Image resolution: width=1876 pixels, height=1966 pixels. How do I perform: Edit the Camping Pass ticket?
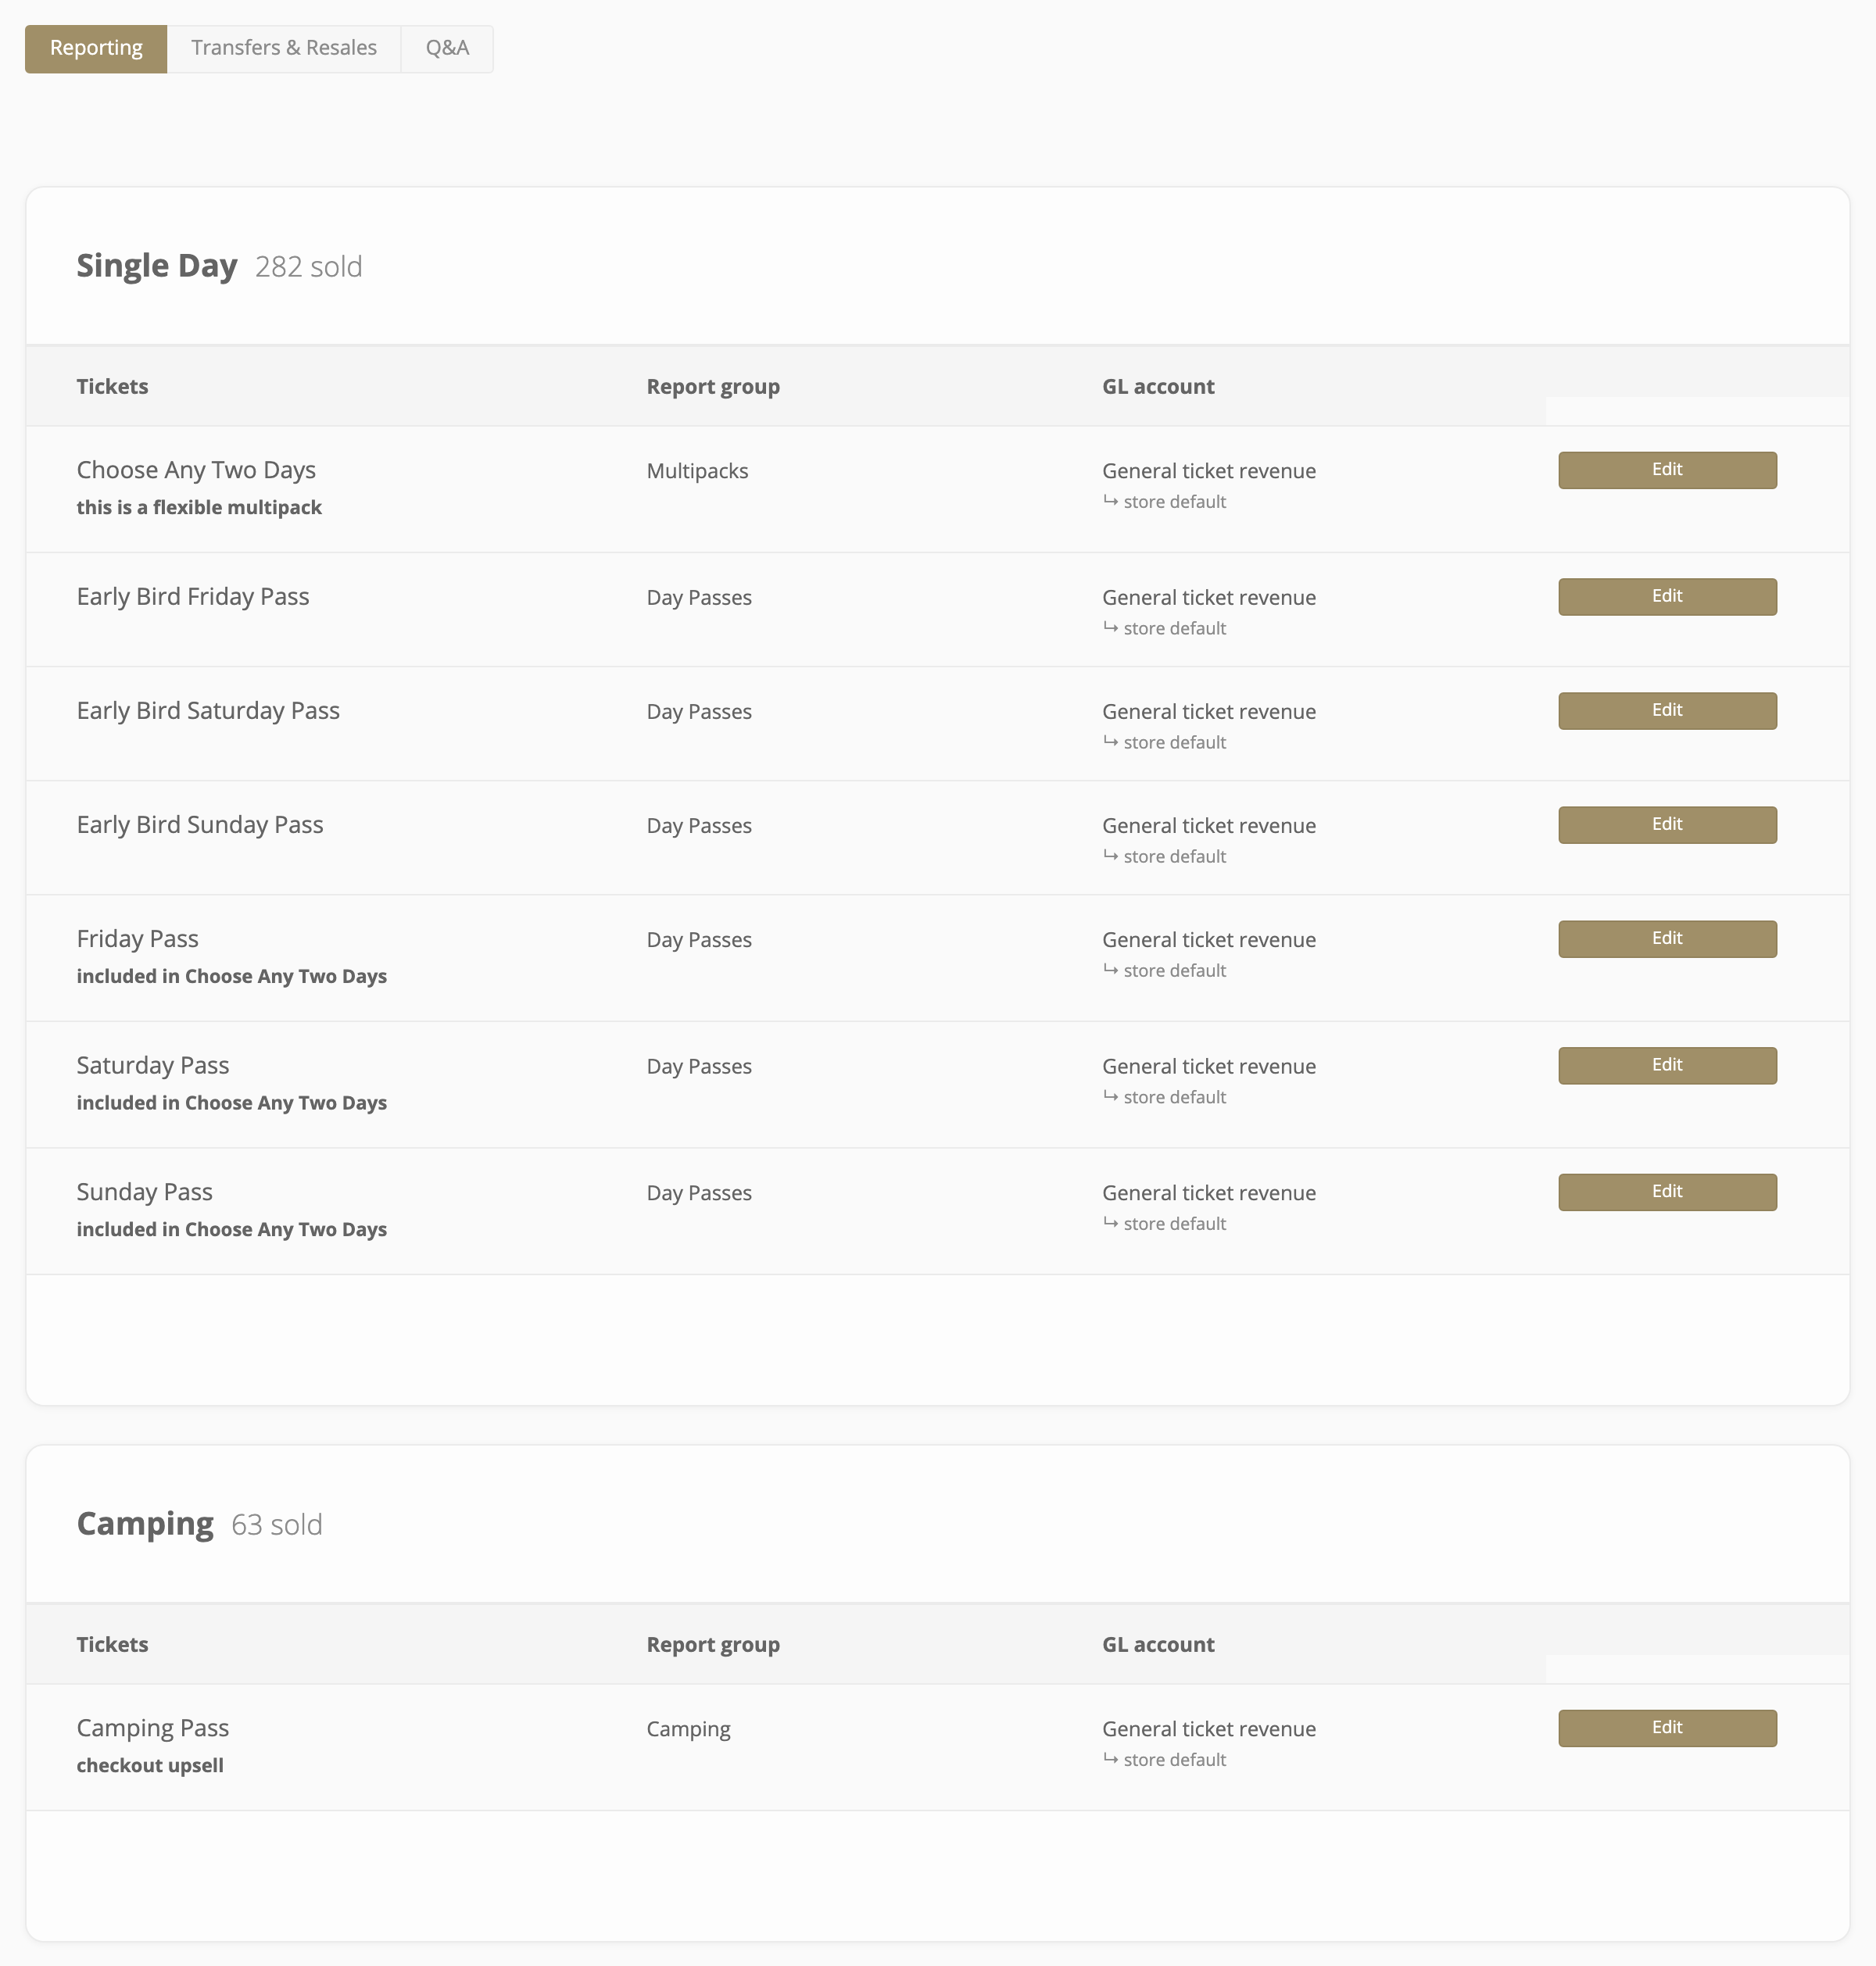pyautogui.click(x=1667, y=1728)
